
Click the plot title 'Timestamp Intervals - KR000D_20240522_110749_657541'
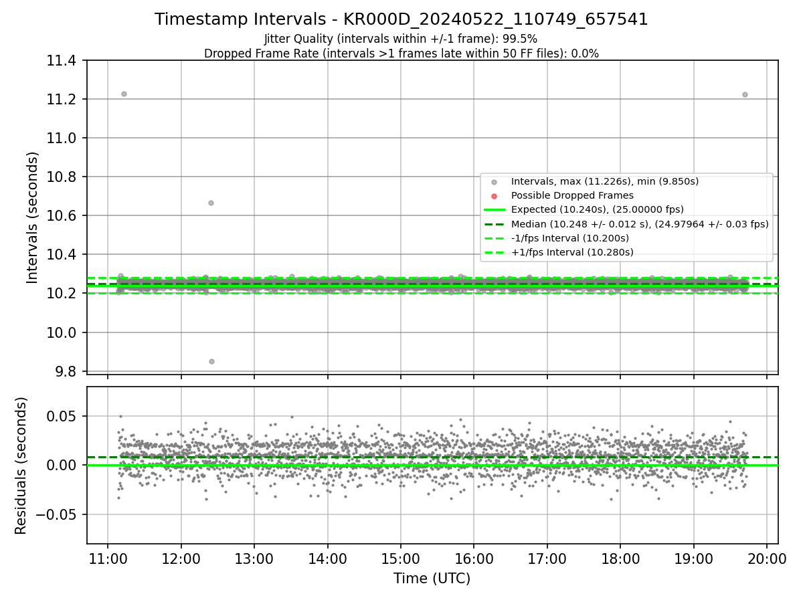401,19
